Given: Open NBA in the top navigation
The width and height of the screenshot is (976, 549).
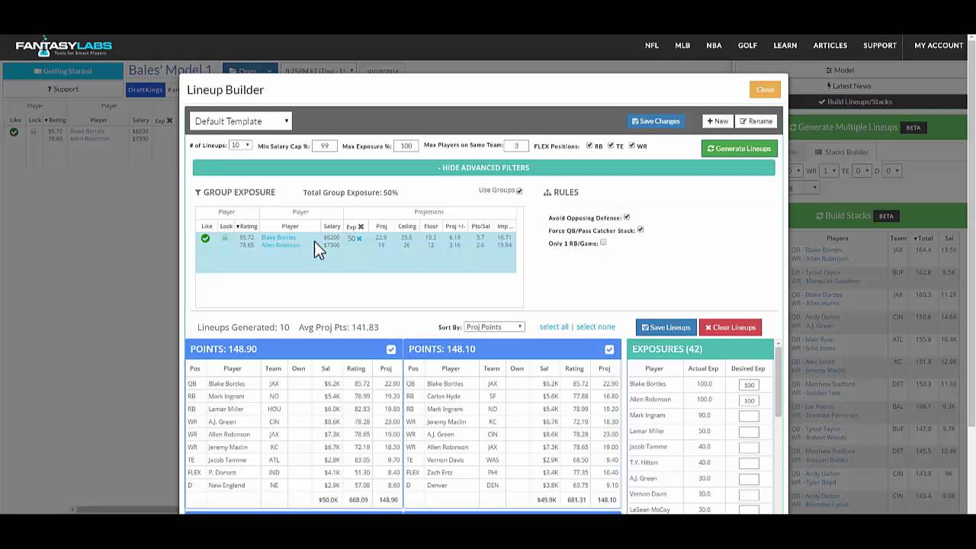Looking at the screenshot, I should click(x=714, y=46).
